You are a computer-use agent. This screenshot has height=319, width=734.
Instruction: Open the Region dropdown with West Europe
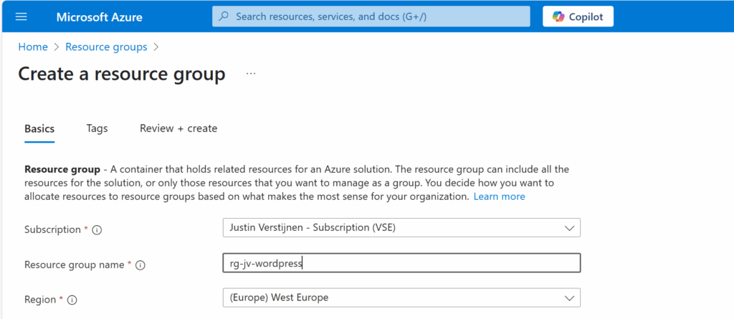(x=401, y=297)
